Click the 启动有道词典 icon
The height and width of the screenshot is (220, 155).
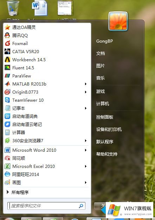7,116
